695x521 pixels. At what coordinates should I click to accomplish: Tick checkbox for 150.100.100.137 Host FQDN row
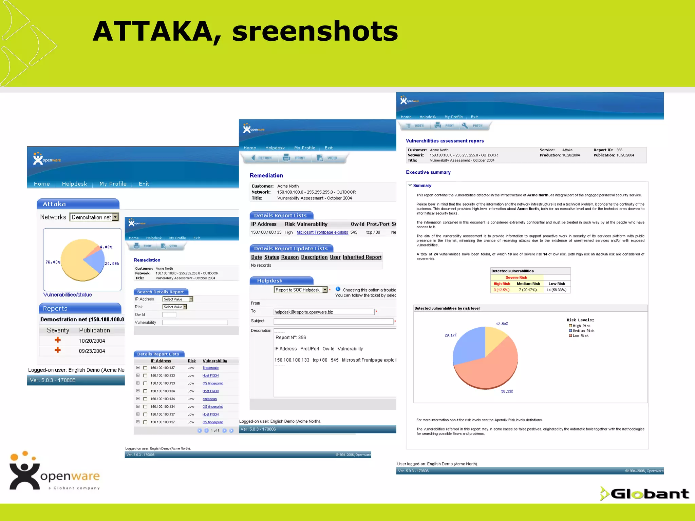point(145,414)
